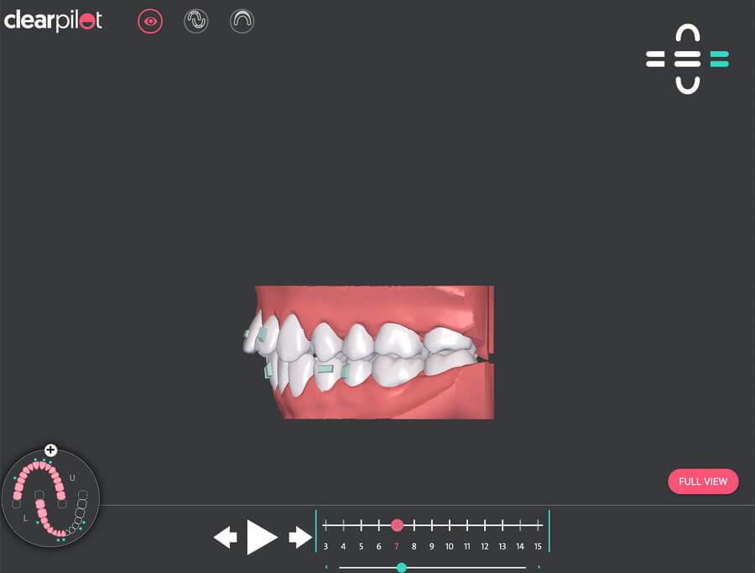Select the right side view bars
Screen dimensions: 755x573
click(719, 59)
